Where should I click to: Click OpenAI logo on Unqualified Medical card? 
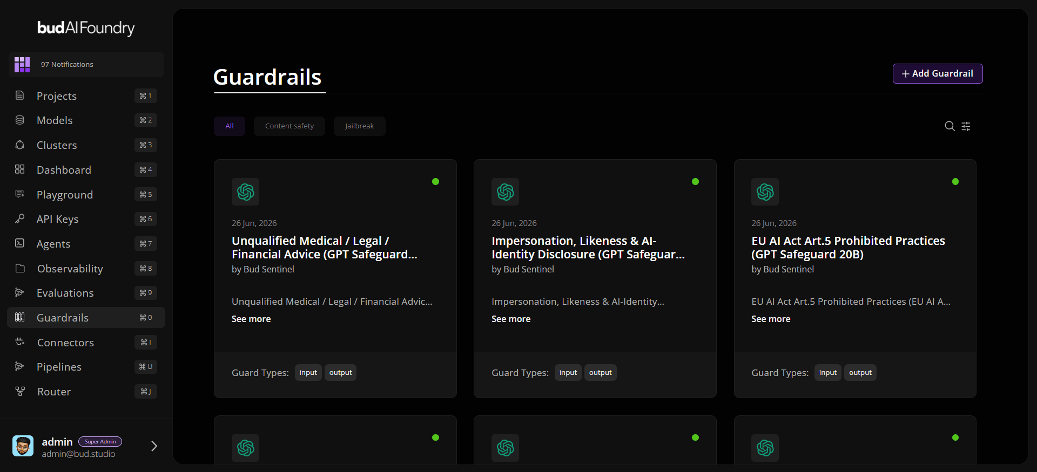point(245,191)
